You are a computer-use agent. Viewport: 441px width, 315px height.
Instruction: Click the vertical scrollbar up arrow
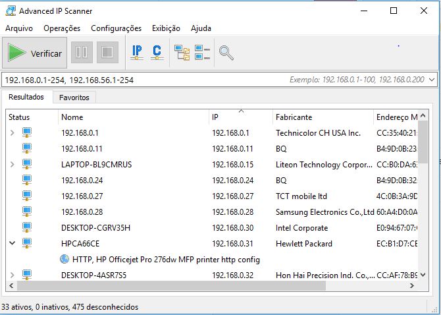(423, 115)
